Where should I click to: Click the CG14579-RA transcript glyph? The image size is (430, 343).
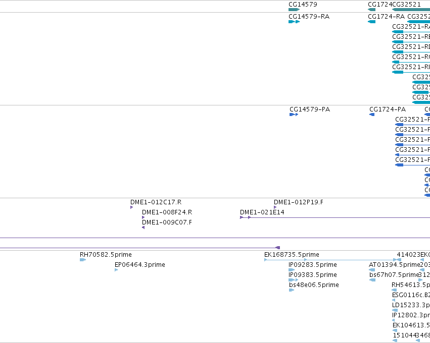click(x=294, y=22)
